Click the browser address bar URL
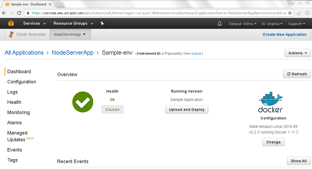The image size is (312, 169). [159, 13]
